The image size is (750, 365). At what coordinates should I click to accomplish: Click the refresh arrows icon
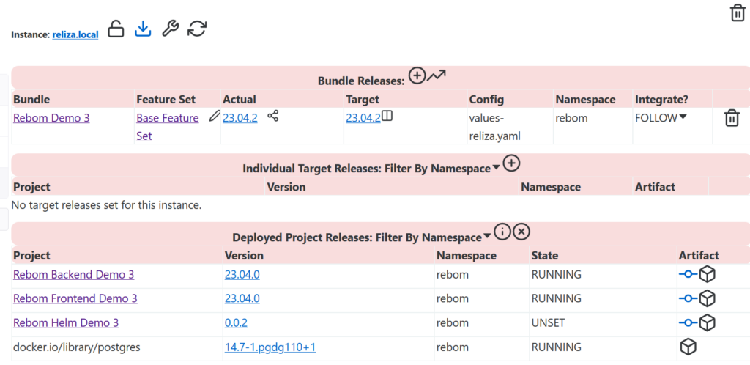pos(196,29)
